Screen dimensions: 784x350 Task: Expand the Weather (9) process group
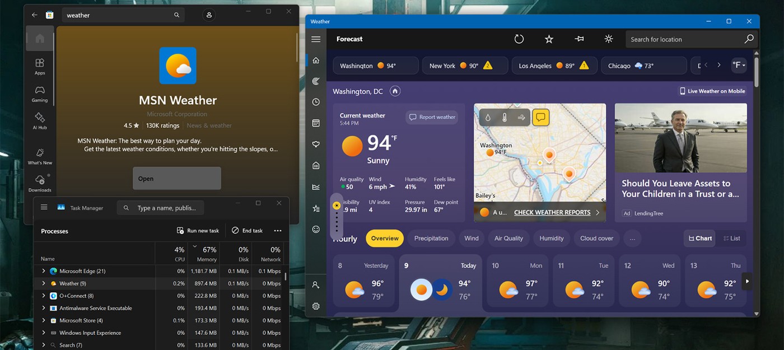(x=44, y=283)
